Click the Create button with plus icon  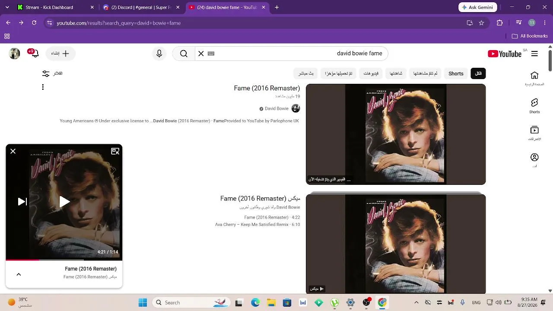pos(60,54)
